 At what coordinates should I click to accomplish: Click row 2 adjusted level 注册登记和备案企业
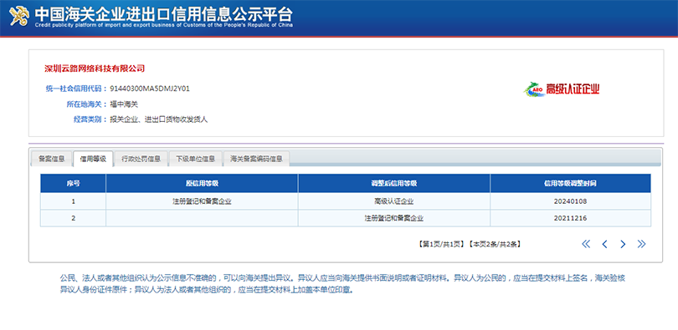394,218
